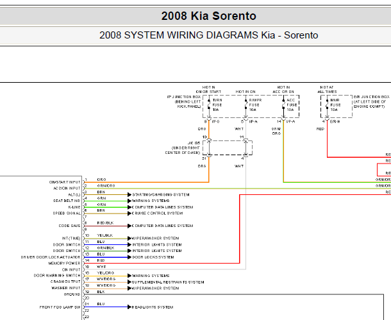Click the "WHT/ORG" wire label at pin 17
Image resolution: width=391 pixels, height=320 pixels.
(106, 279)
